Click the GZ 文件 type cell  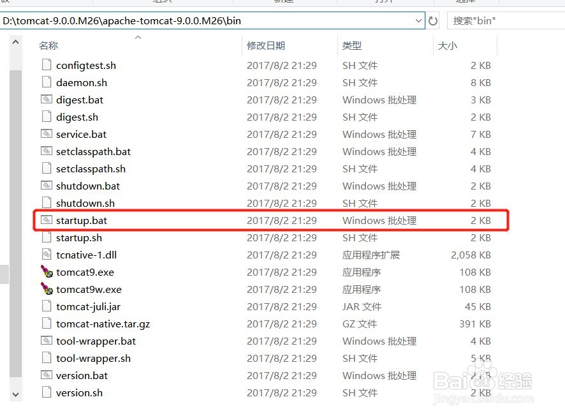(x=360, y=324)
